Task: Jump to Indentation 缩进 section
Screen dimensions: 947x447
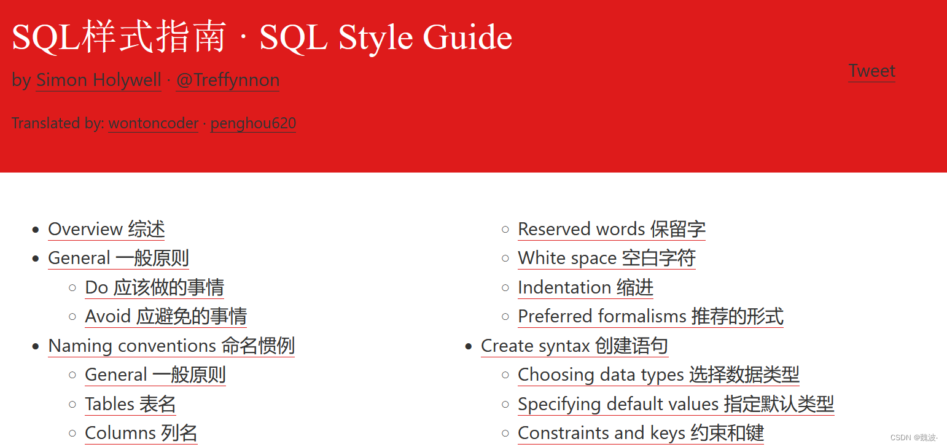Action: click(x=586, y=287)
